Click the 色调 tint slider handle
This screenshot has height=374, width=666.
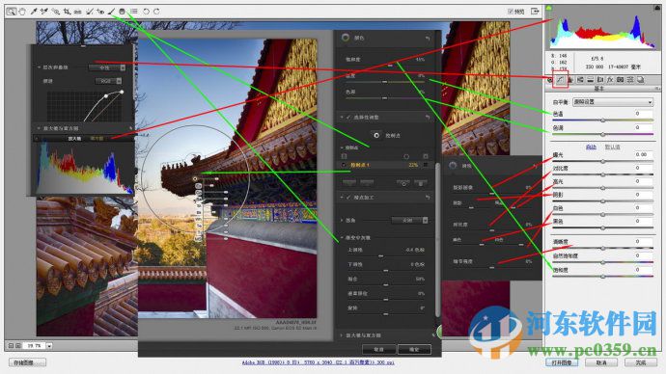602,134
